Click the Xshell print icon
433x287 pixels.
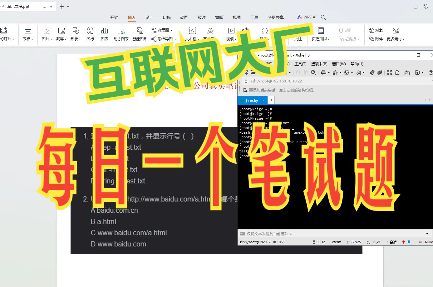click(324, 72)
